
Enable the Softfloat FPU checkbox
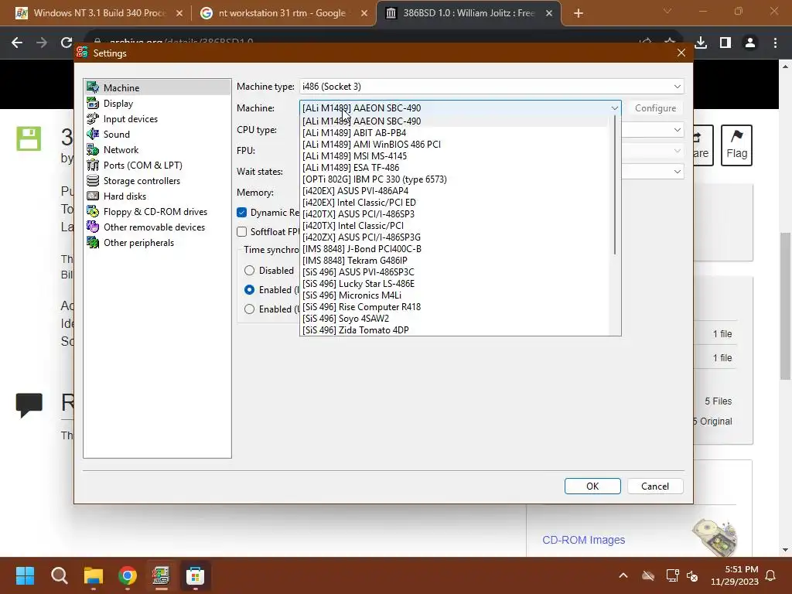(242, 232)
